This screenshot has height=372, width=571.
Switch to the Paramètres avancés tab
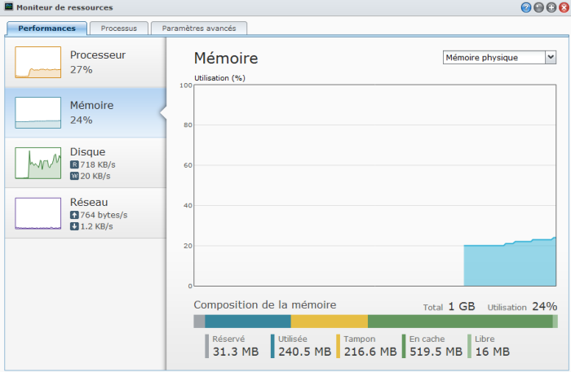click(x=199, y=28)
